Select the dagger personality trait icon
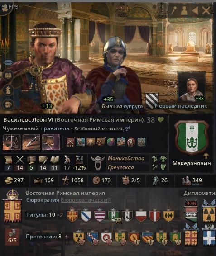 point(31,142)
